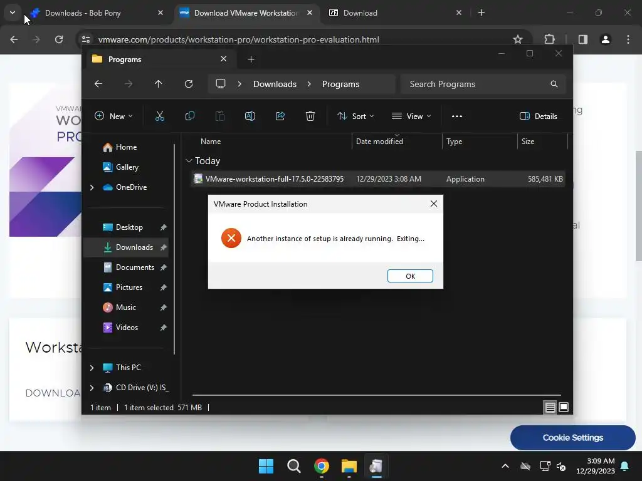The width and height of the screenshot is (642, 481).
Task: Sort by the Date modified column header
Action: 397,142
